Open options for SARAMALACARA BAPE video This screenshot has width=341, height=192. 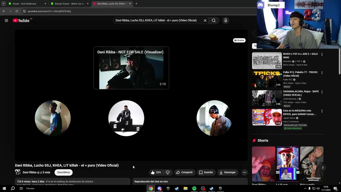coord(322,92)
